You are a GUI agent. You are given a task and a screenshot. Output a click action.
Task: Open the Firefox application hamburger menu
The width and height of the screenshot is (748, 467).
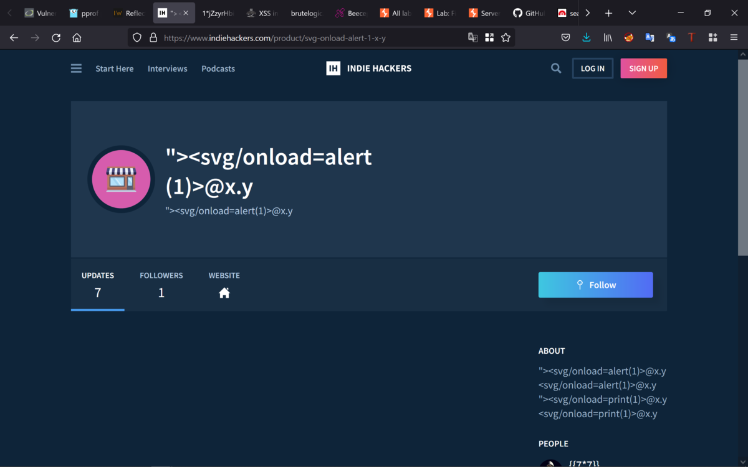click(x=734, y=37)
